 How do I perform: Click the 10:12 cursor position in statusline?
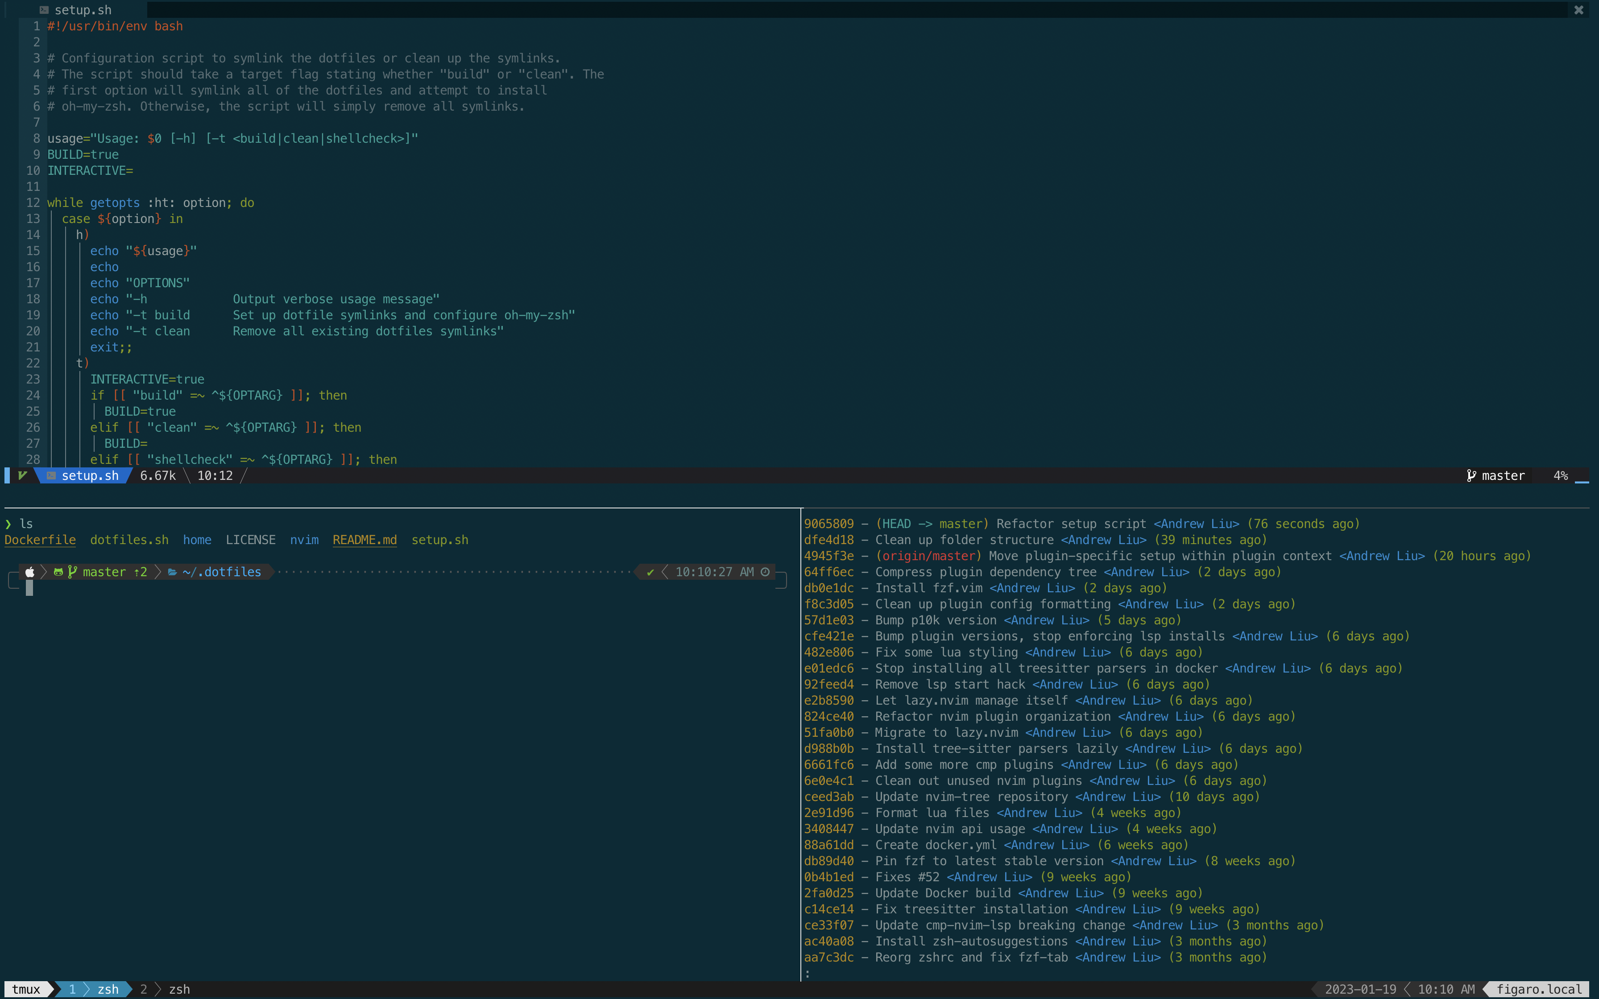point(215,476)
